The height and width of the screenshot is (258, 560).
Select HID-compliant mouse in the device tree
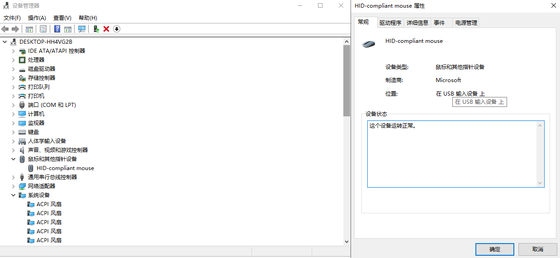pyautogui.click(x=65, y=168)
